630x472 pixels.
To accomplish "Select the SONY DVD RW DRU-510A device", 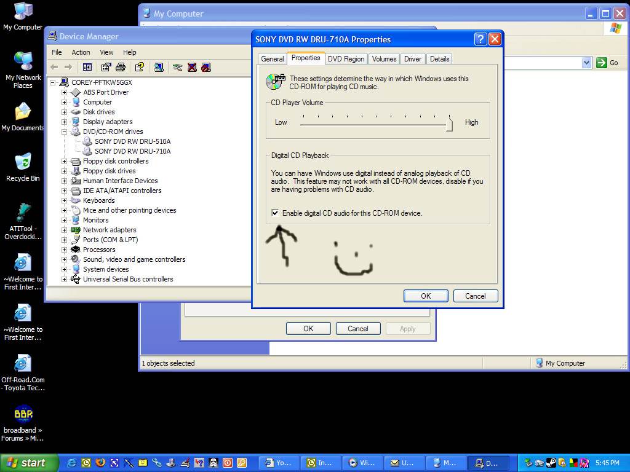I will (x=133, y=141).
